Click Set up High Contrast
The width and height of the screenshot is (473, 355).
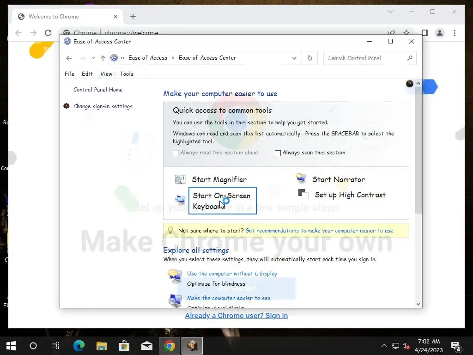(350, 195)
